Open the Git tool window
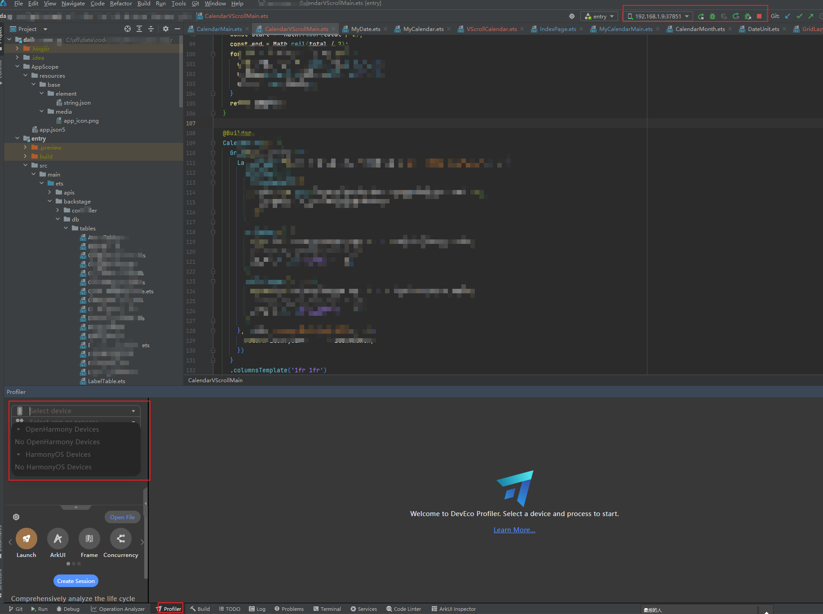823x614 pixels. 16,609
